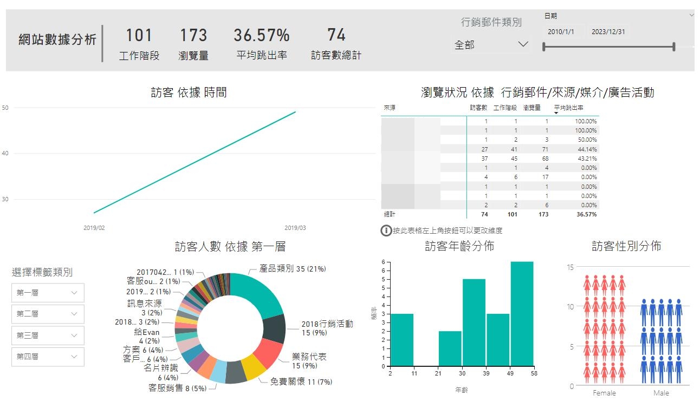700x402 pixels.
Task: Expand the 第一層 tag dropdown
Action: 48,293
